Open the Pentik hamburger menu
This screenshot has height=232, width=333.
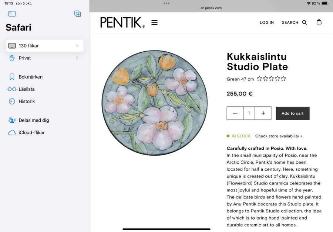pyautogui.click(x=154, y=22)
